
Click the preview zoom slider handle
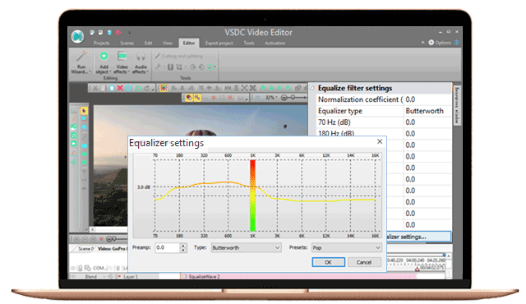[293, 98]
